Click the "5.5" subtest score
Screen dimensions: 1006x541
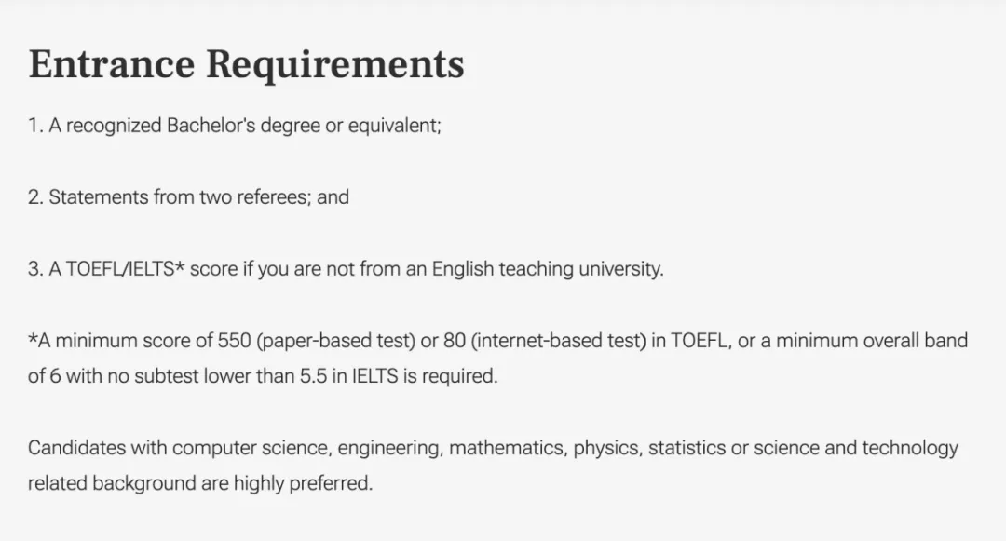tap(313, 376)
